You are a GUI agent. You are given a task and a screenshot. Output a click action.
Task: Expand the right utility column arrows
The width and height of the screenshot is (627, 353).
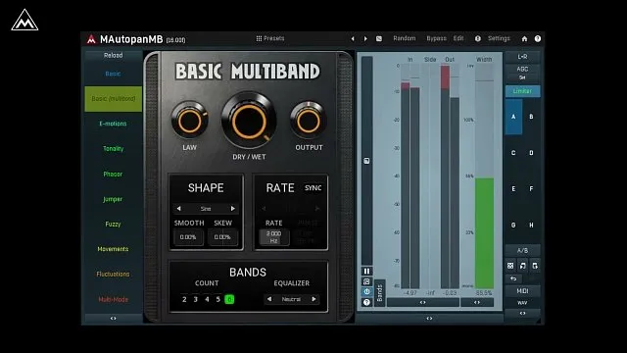[522, 314]
